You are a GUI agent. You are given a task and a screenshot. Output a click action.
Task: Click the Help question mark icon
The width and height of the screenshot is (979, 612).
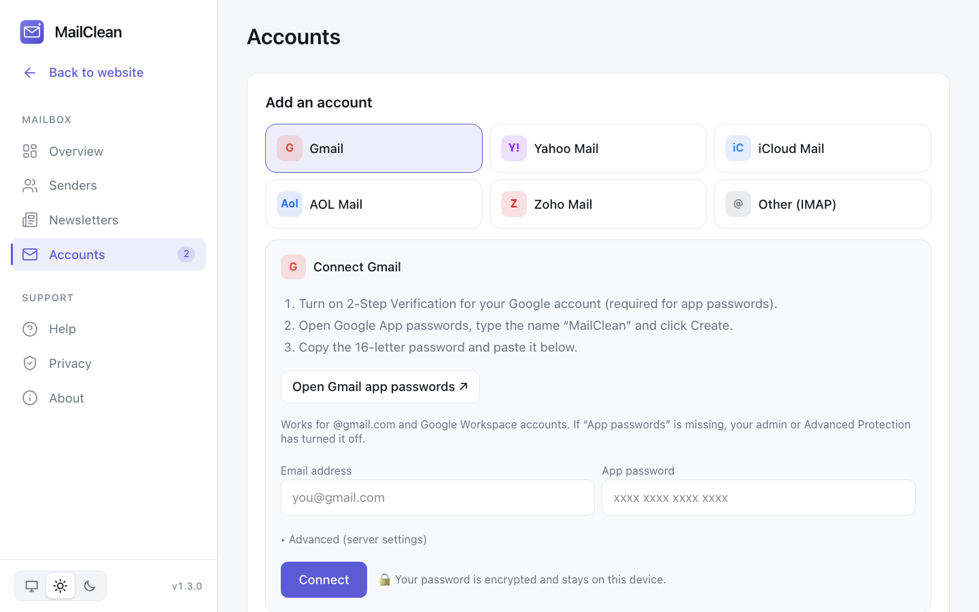pos(30,329)
